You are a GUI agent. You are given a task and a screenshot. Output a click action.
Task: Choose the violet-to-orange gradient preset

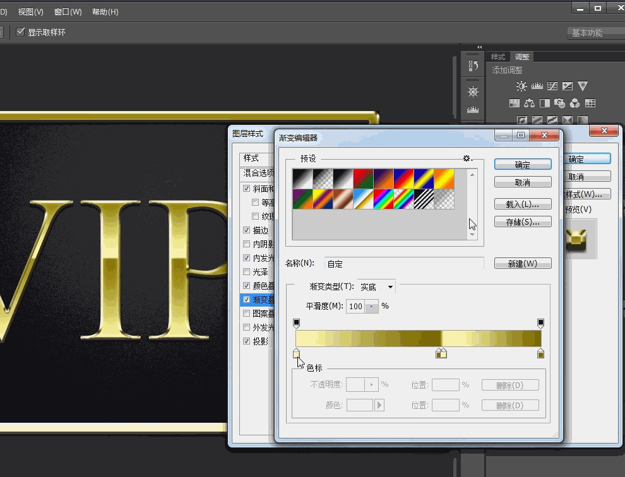coord(383,179)
